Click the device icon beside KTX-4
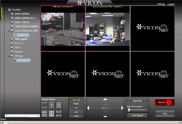The image size is (182, 124). 12,48
